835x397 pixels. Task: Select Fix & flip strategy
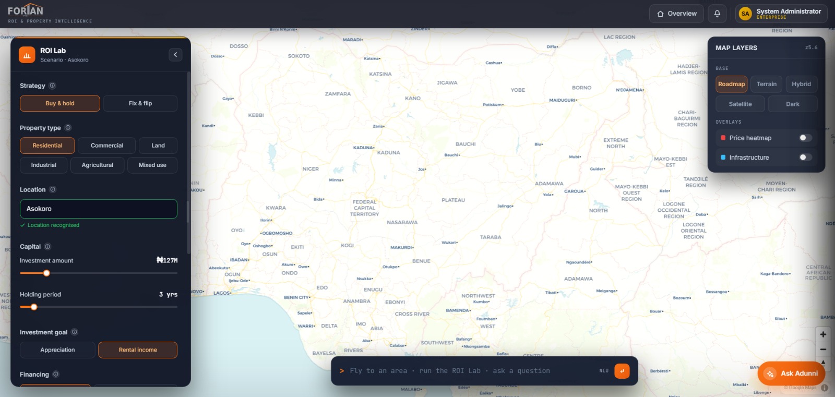point(140,103)
